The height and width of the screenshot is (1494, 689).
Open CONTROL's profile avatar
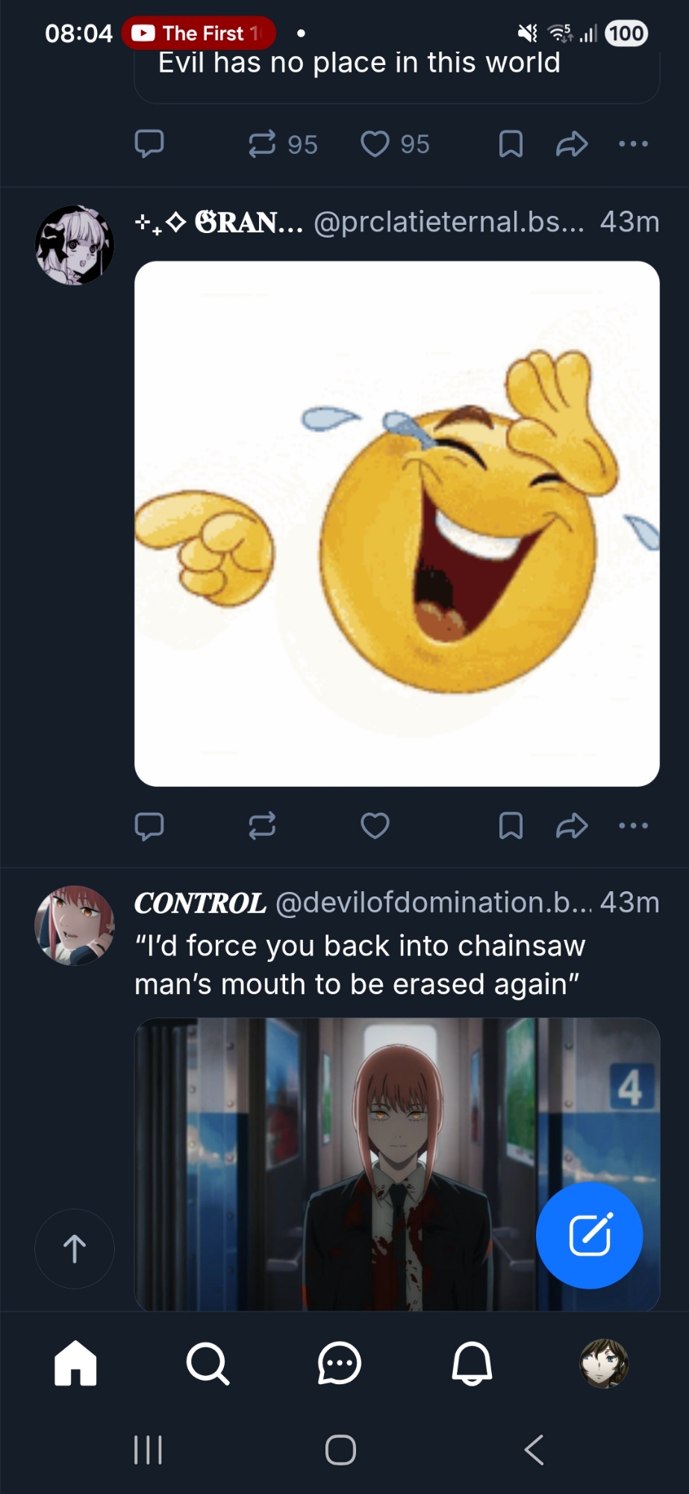[75, 926]
